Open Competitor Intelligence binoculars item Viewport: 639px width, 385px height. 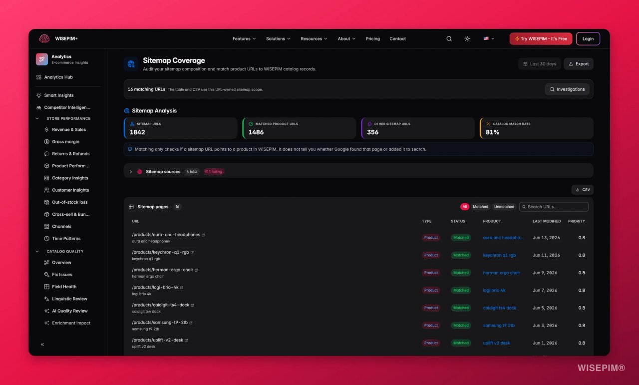click(x=63, y=107)
